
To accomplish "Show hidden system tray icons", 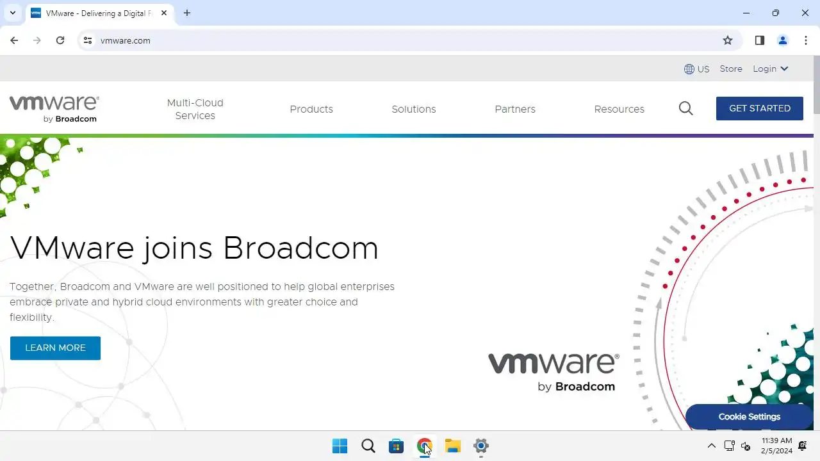I will [711, 446].
